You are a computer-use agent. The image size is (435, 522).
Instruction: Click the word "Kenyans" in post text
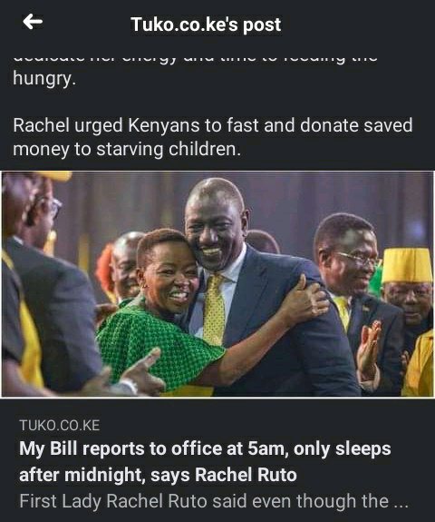164,125
